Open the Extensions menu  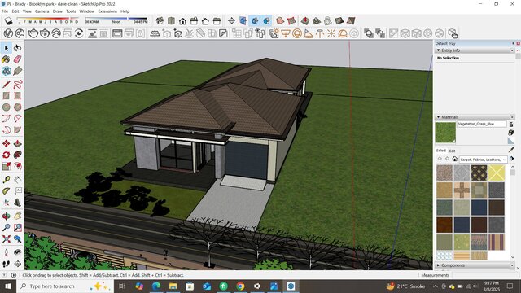pos(107,11)
